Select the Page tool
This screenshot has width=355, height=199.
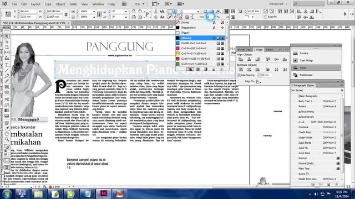(x=7, y=47)
